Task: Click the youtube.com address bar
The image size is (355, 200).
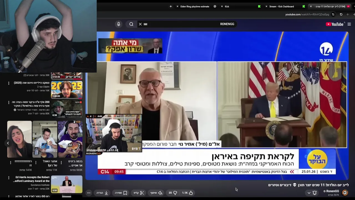Action: click(x=307, y=14)
